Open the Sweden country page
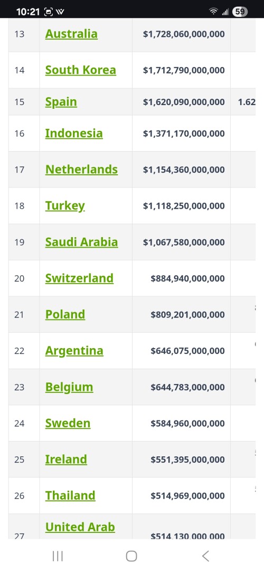This screenshot has height=572, width=264. pos(68,423)
